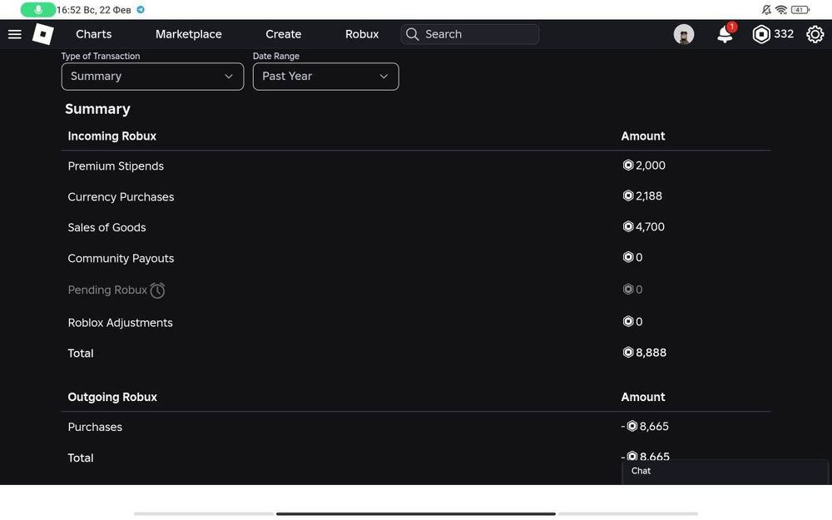Open the settings gear icon
832x520 pixels.
pyautogui.click(x=815, y=34)
